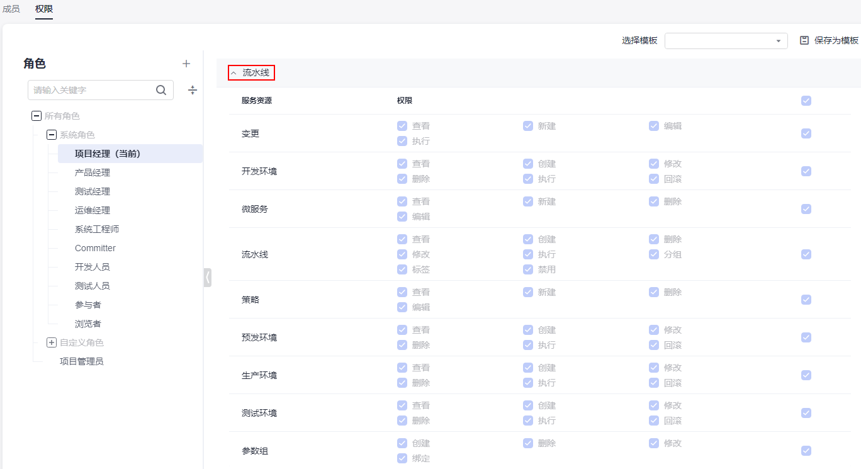Focus the role keyword search field
861x469 pixels.
[101, 90]
